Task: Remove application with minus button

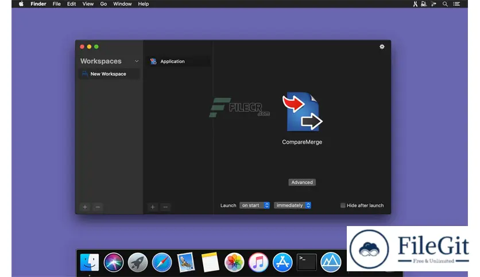Action: pos(165,207)
